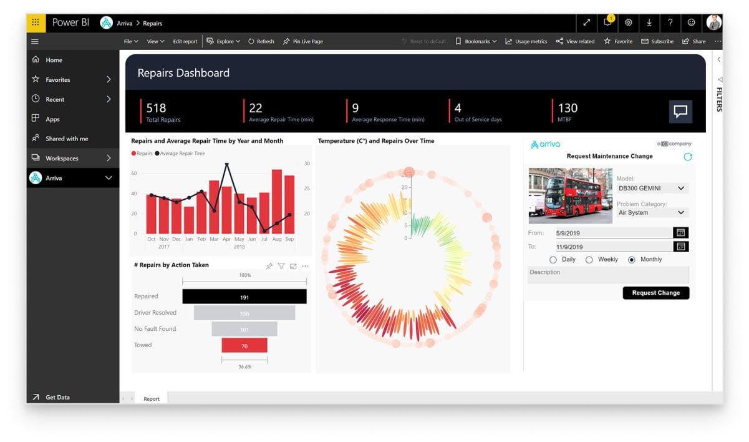Click the download arrow icon
The width and height of the screenshot is (749, 442).
649,22
